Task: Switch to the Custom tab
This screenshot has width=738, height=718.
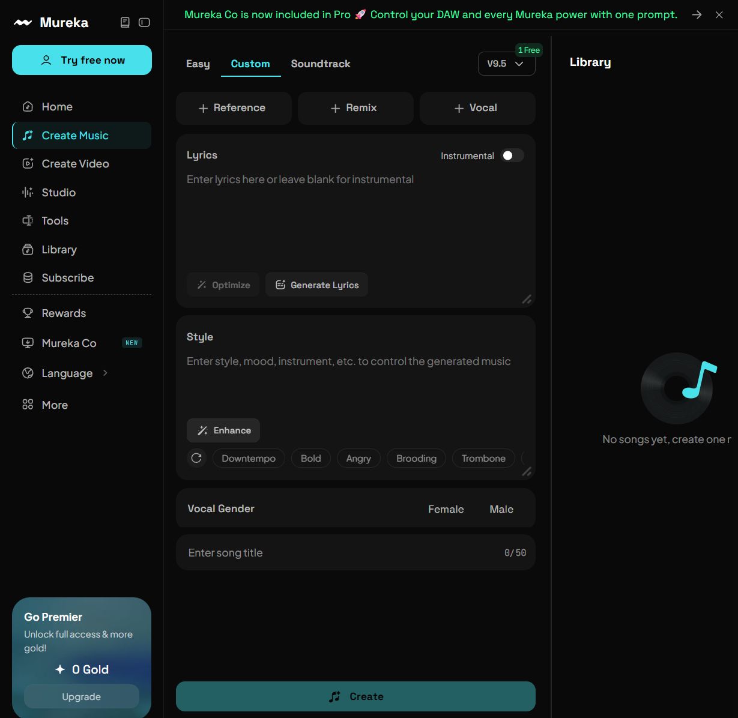Action: (x=250, y=64)
